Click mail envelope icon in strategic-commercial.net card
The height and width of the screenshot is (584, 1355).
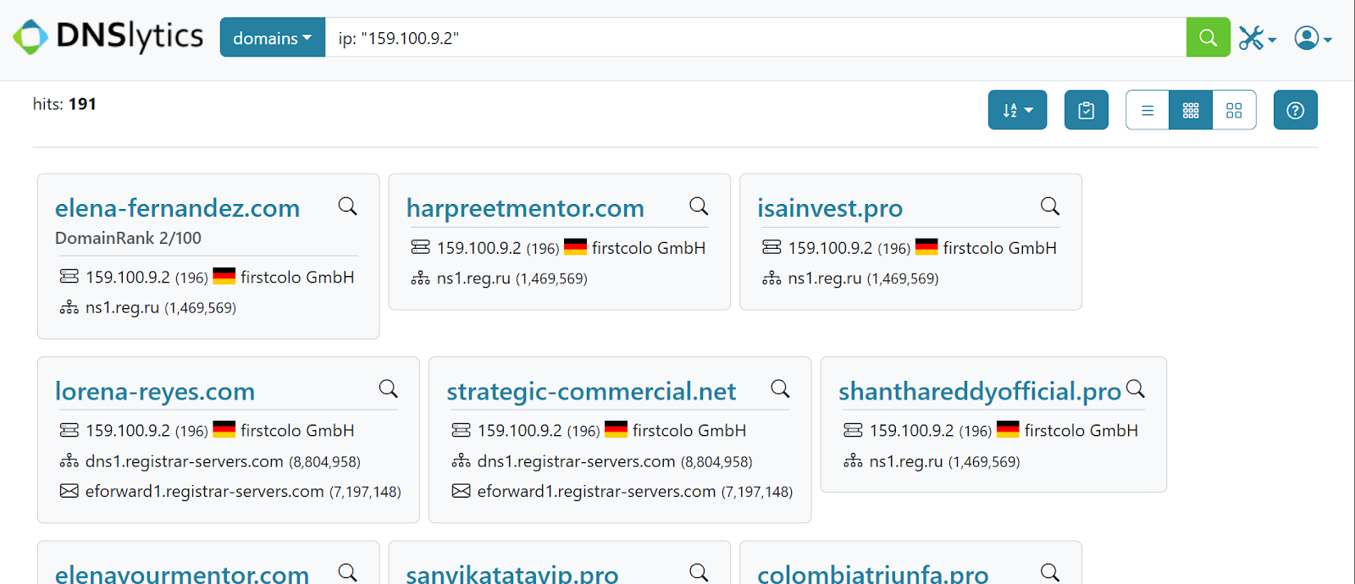tap(461, 491)
